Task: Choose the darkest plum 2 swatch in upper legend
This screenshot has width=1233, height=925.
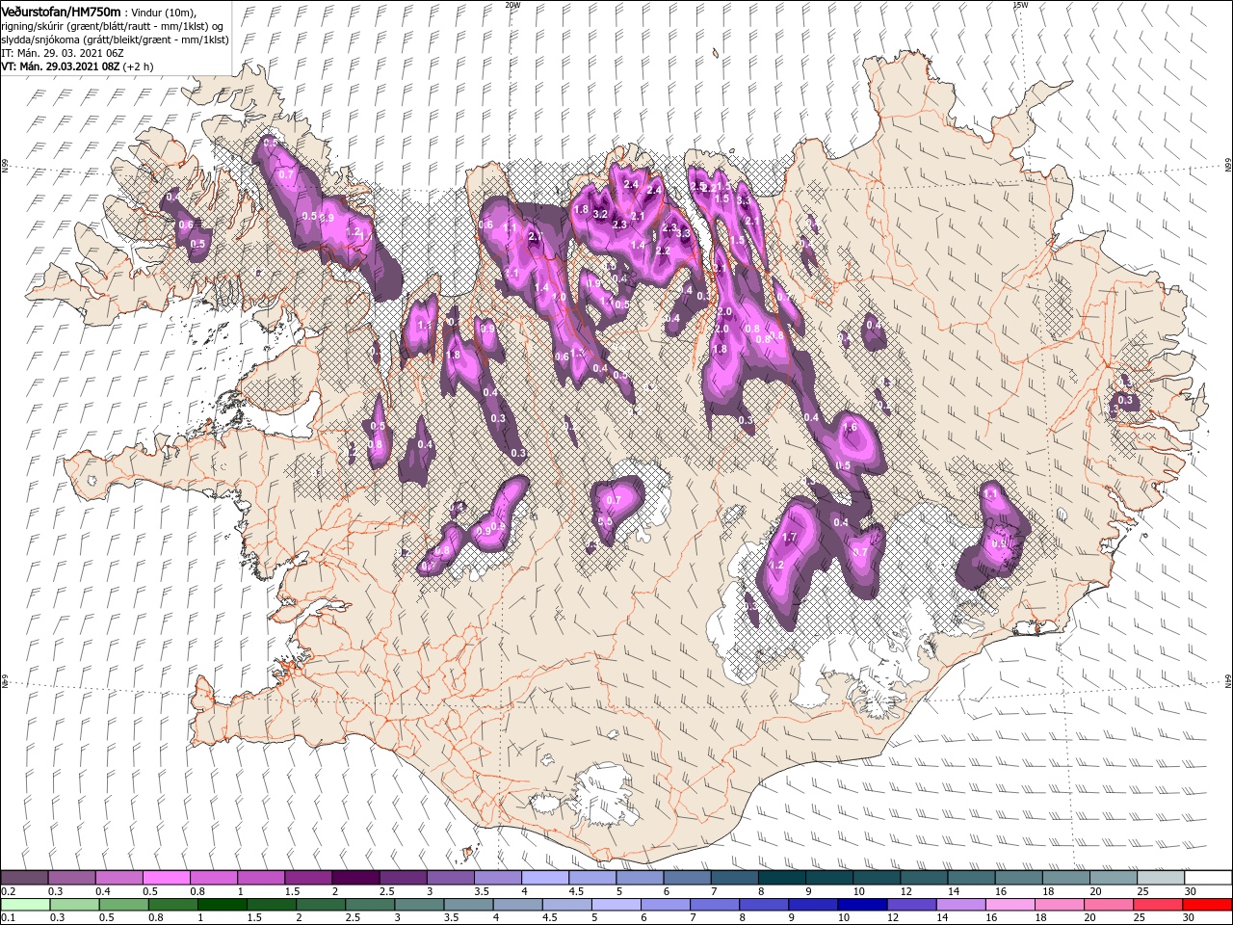Action: coord(354,878)
